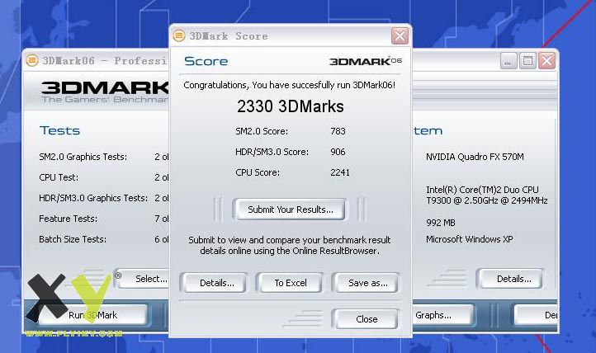Click Submit Your Results button
This screenshot has width=596, height=353.
click(290, 209)
